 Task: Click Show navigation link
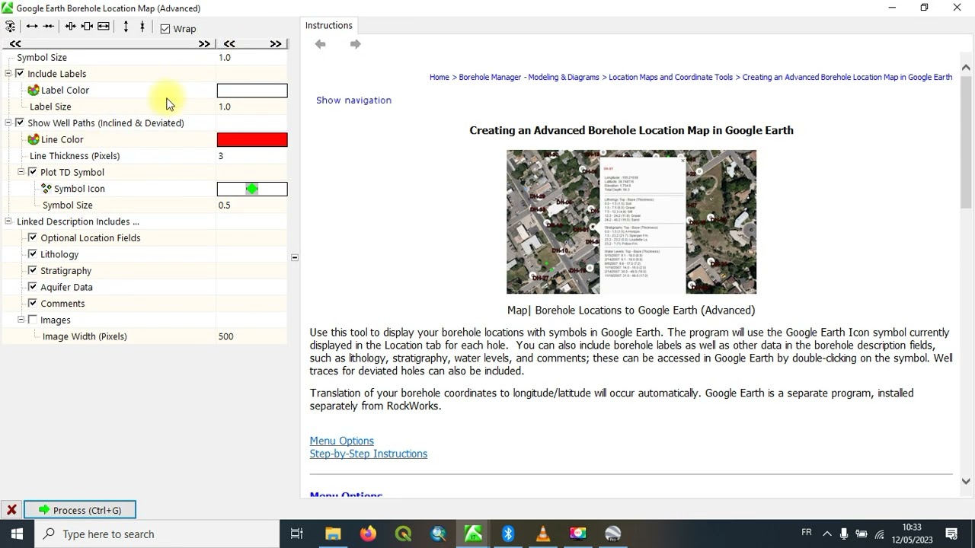pyautogui.click(x=353, y=100)
